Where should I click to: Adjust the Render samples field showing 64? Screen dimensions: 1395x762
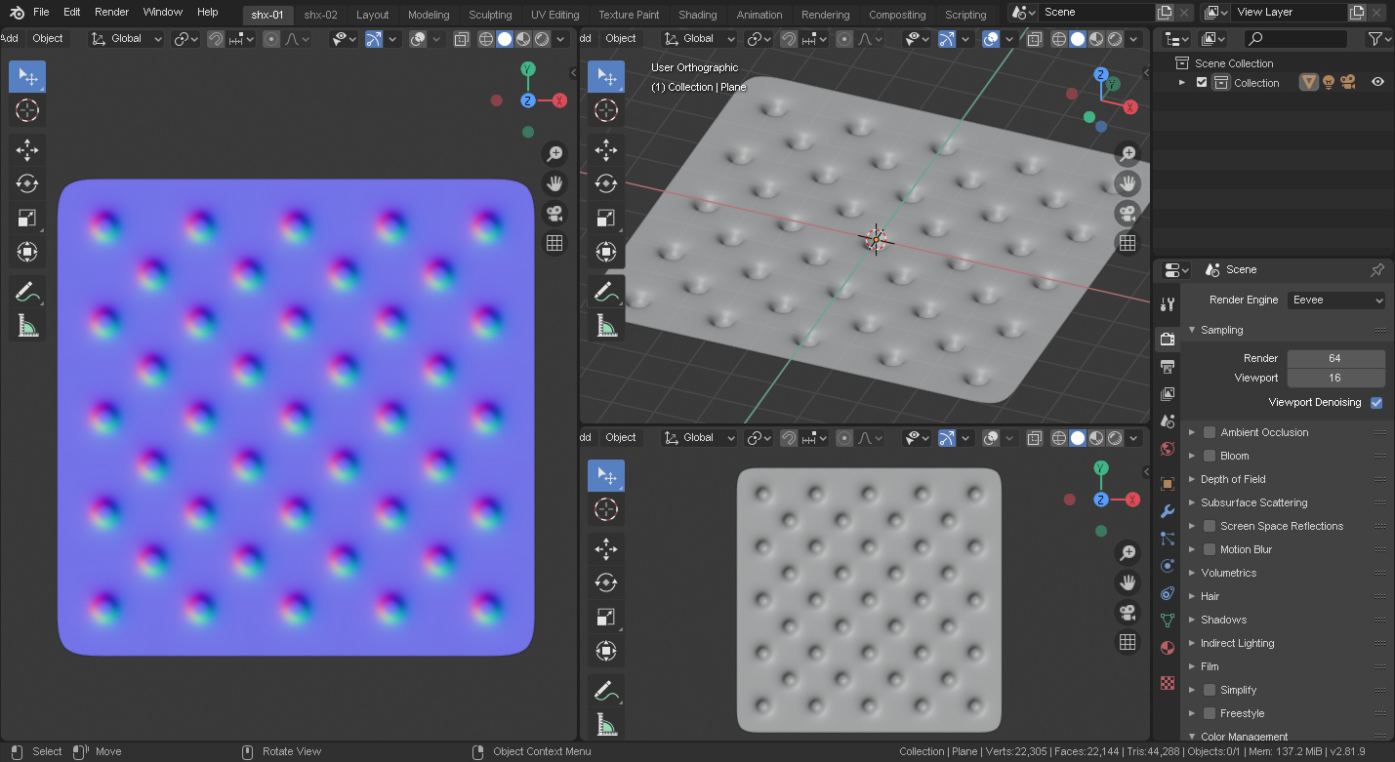coord(1335,358)
